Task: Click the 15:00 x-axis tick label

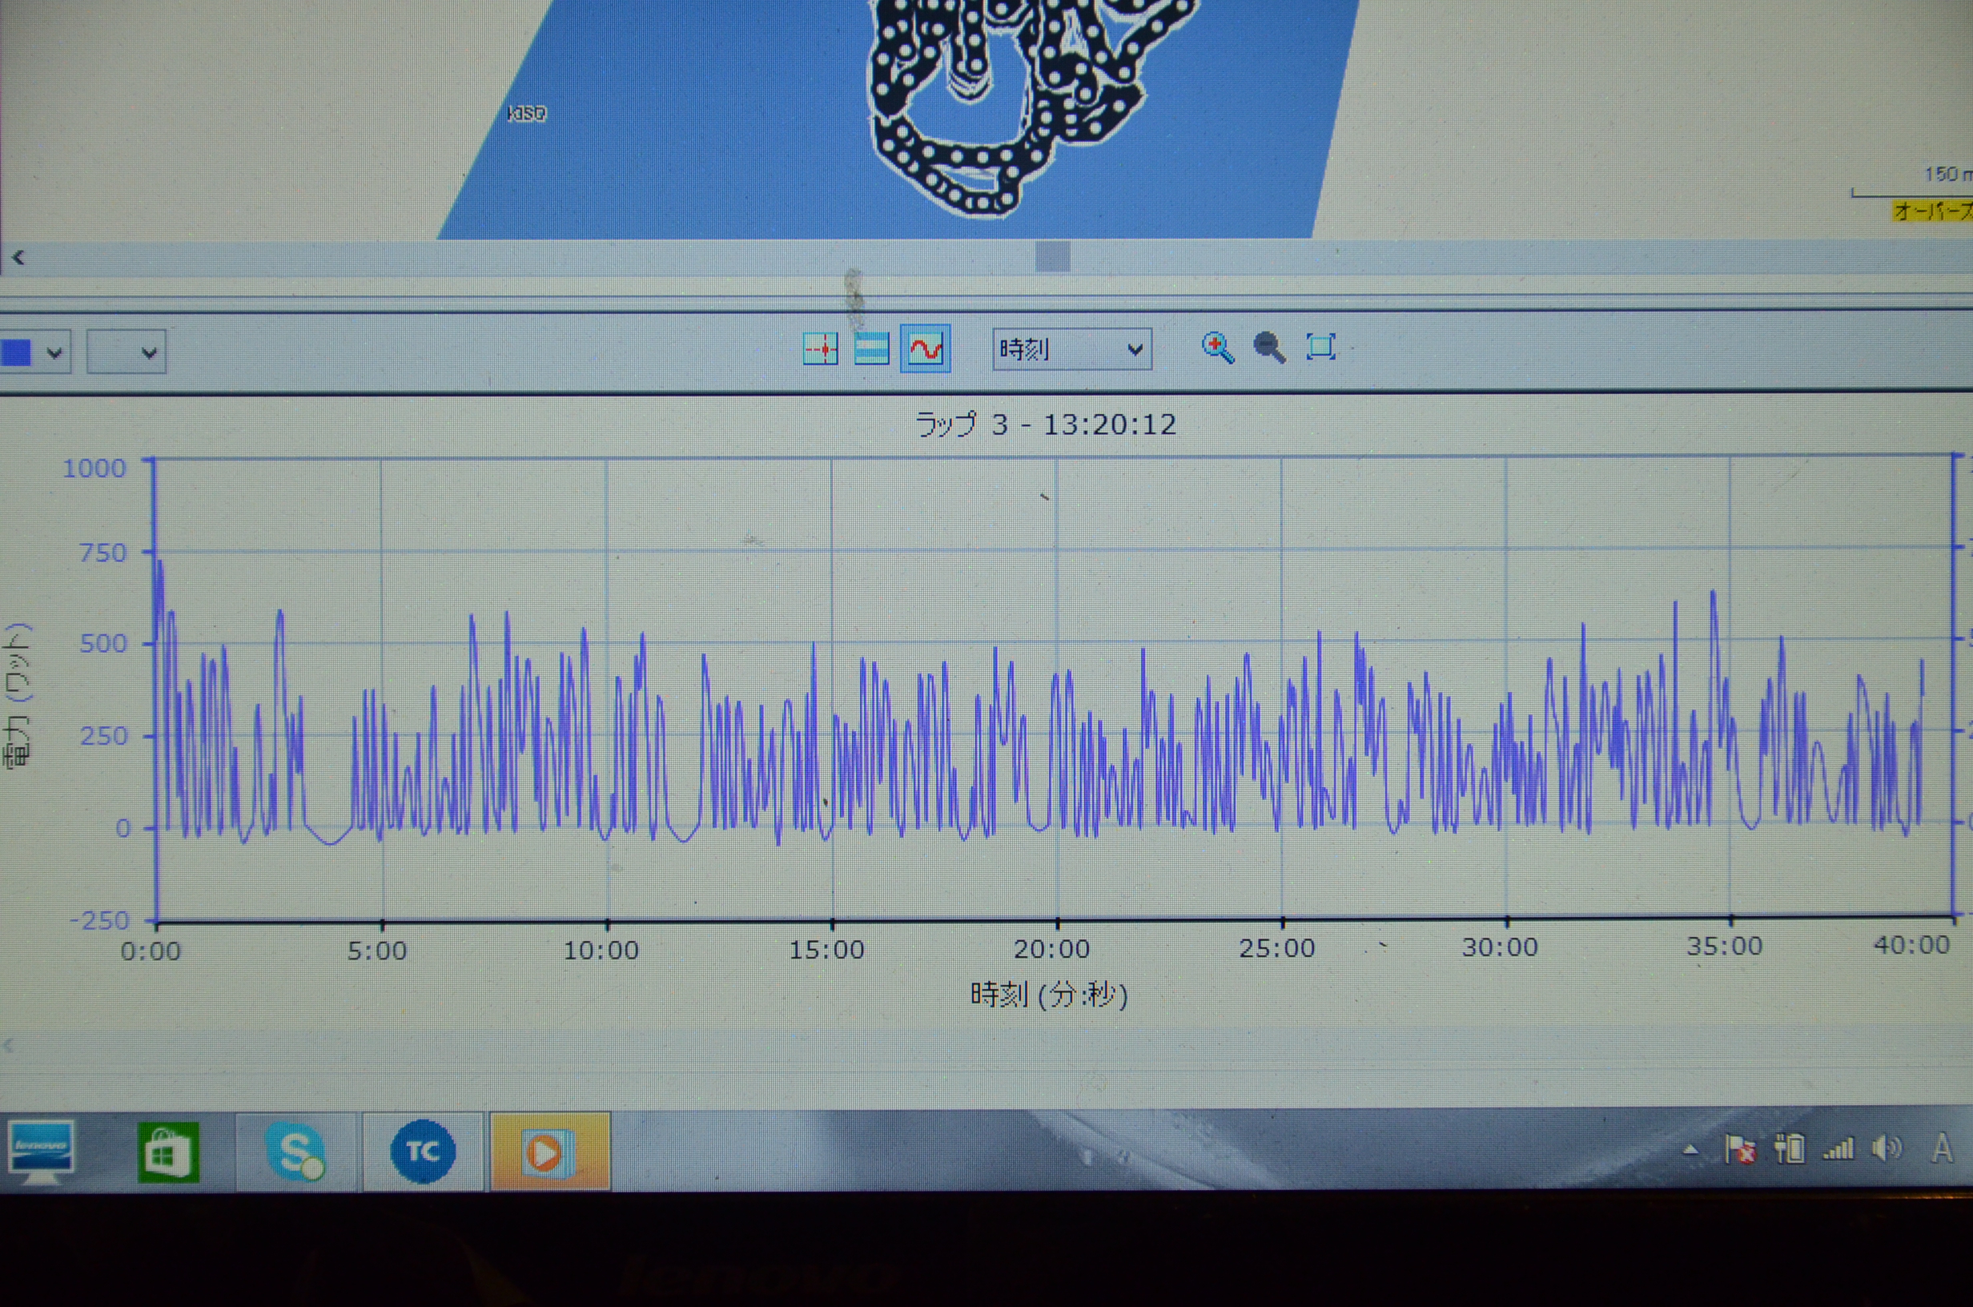Action: (x=826, y=949)
